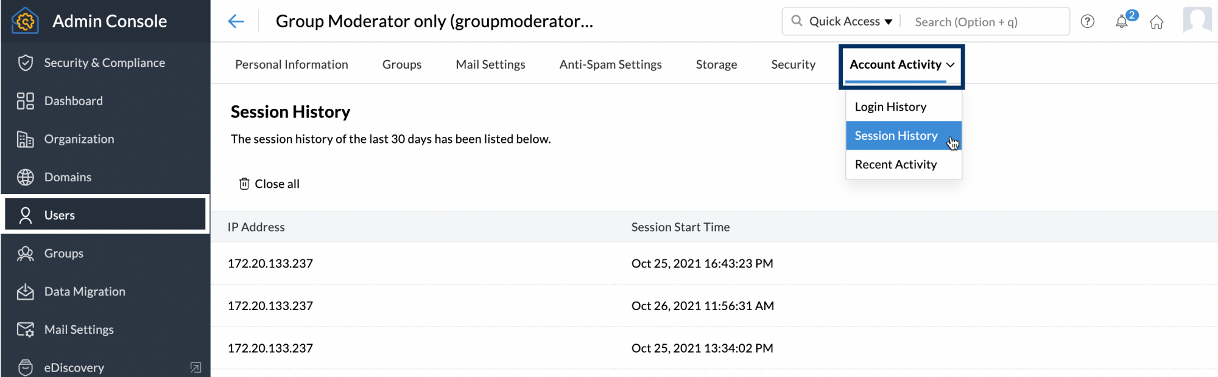Click the back arrow icon
This screenshot has width=1218, height=377.
236,21
